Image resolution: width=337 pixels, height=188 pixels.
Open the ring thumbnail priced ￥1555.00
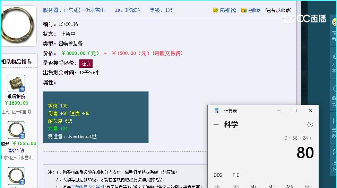pyautogui.click(x=16, y=130)
